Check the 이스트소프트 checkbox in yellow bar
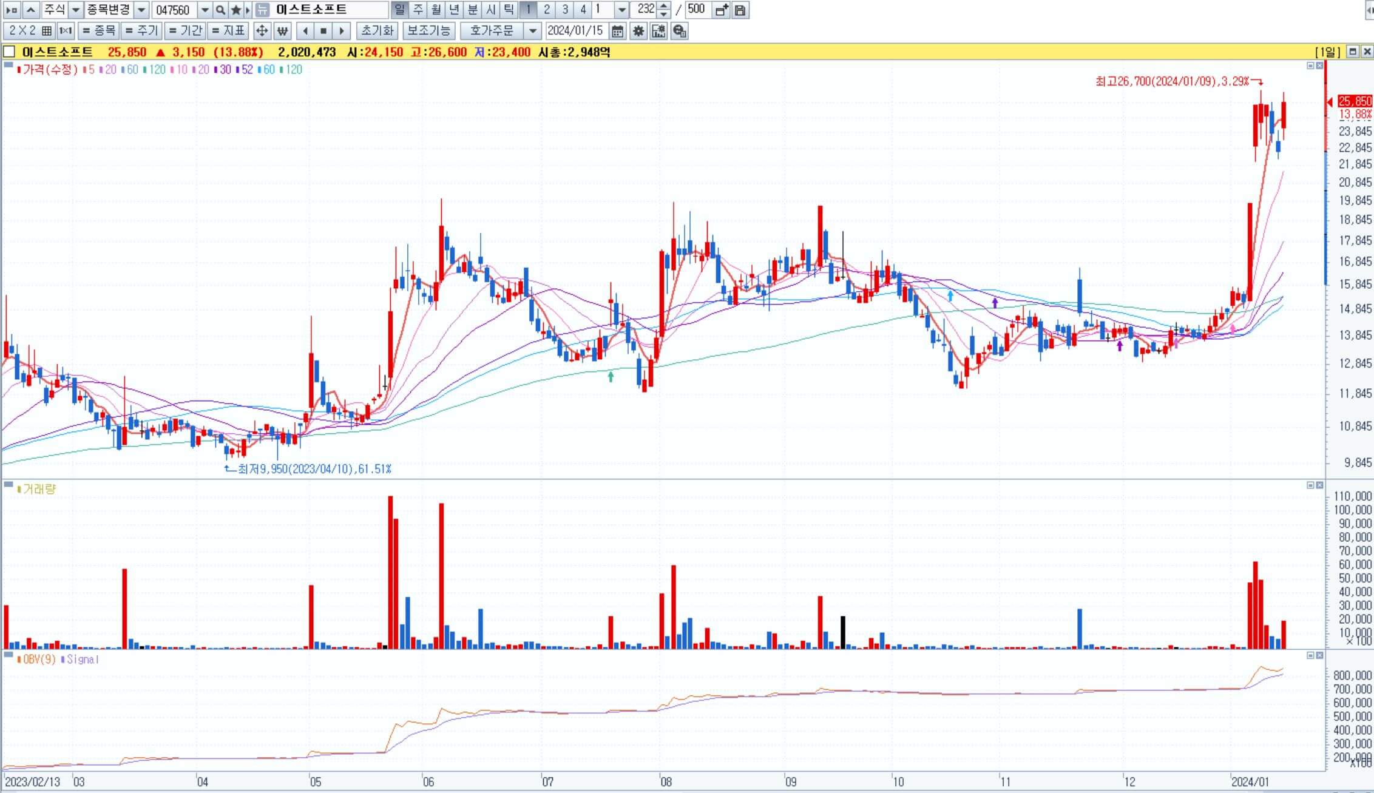The image size is (1374, 793). [9, 52]
